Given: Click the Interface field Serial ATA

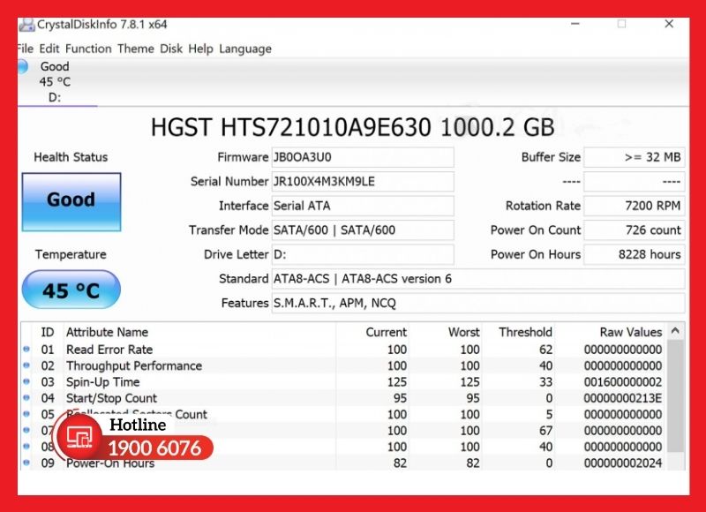Looking at the screenshot, I should click(363, 206).
